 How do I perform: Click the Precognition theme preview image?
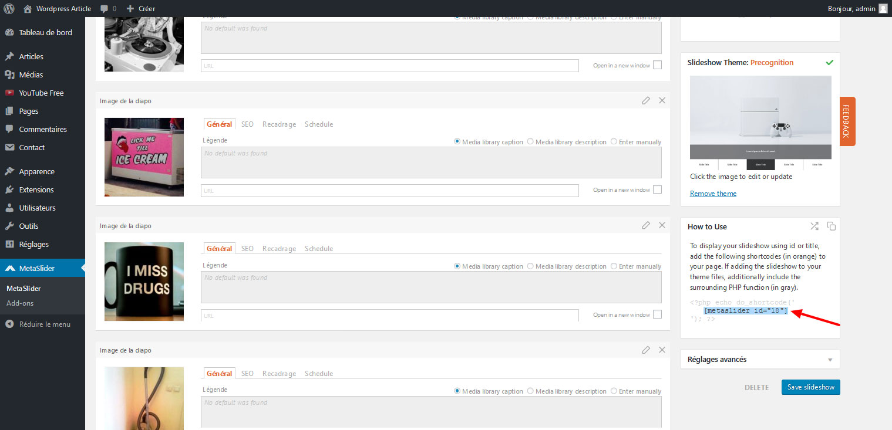(760, 123)
